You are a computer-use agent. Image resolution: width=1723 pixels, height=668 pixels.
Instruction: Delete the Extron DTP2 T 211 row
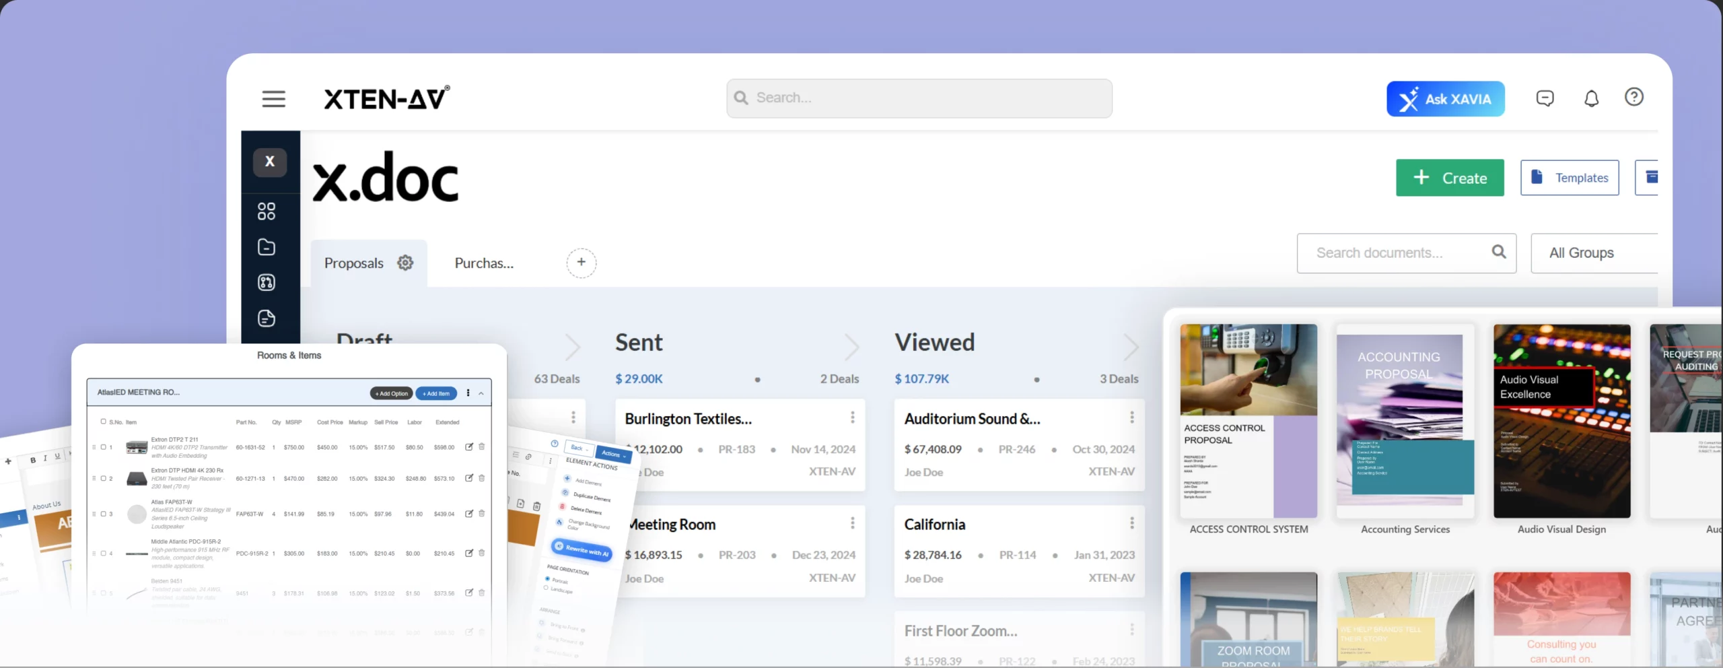pyautogui.click(x=482, y=446)
